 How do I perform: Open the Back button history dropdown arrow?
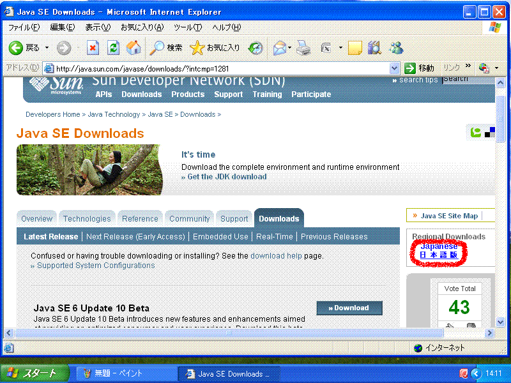[47, 48]
